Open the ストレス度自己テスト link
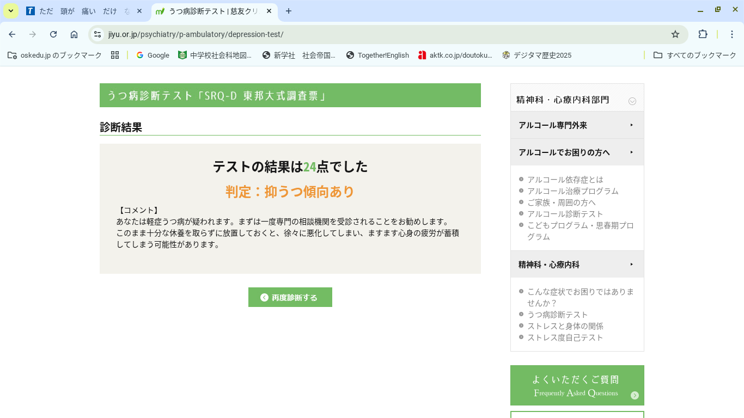This screenshot has height=418, width=744. click(x=565, y=337)
